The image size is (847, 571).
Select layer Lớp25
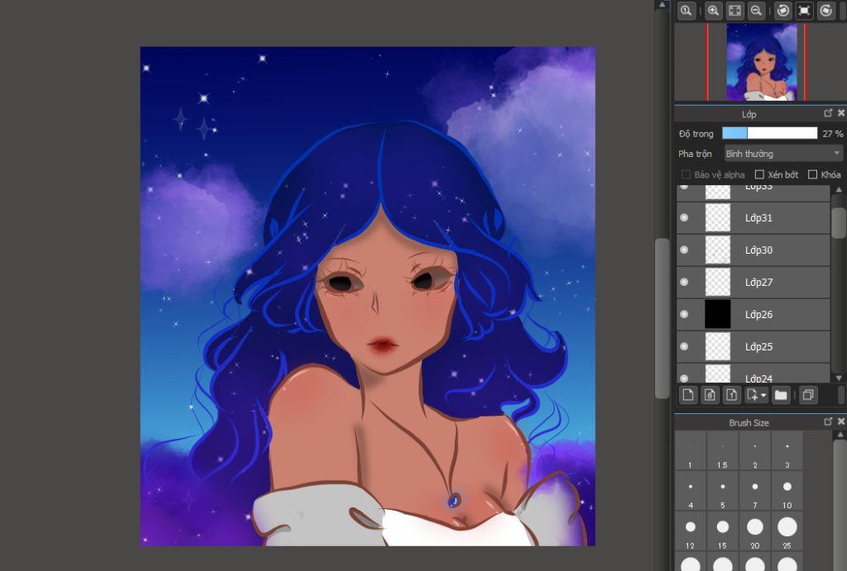(x=753, y=346)
